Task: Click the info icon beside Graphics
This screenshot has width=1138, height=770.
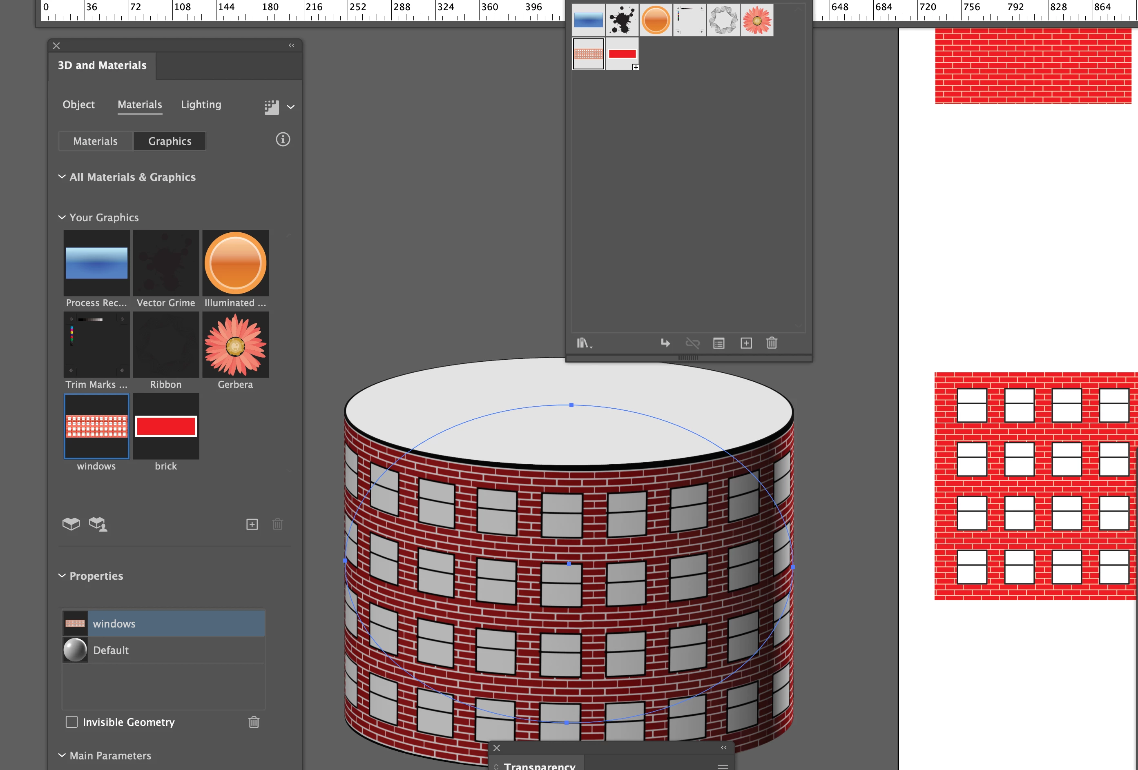Action: point(283,140)
